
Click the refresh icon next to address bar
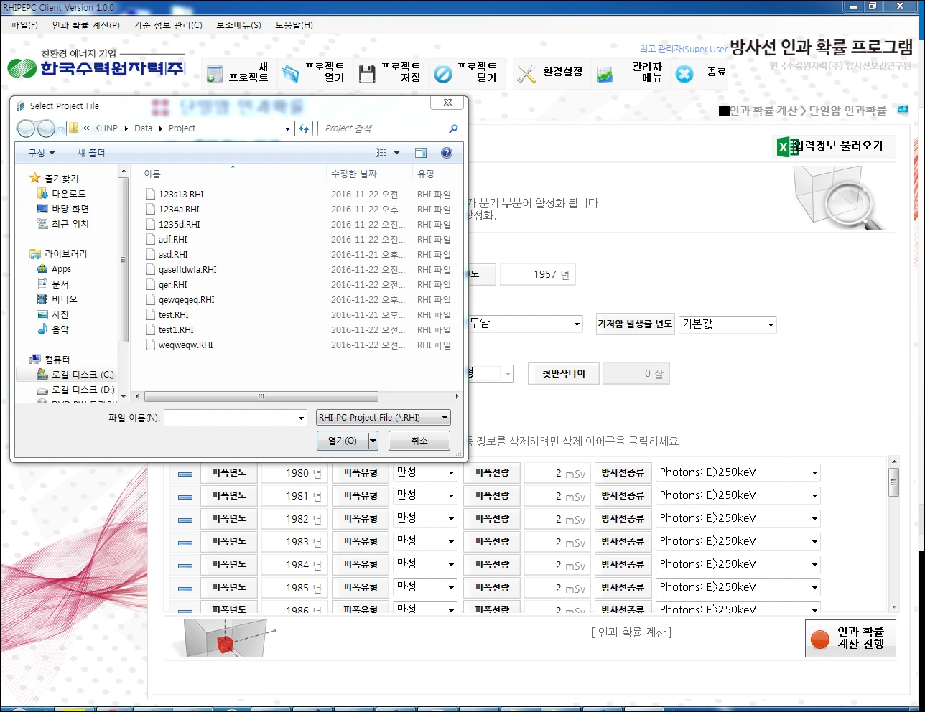(x=305, y=128)
